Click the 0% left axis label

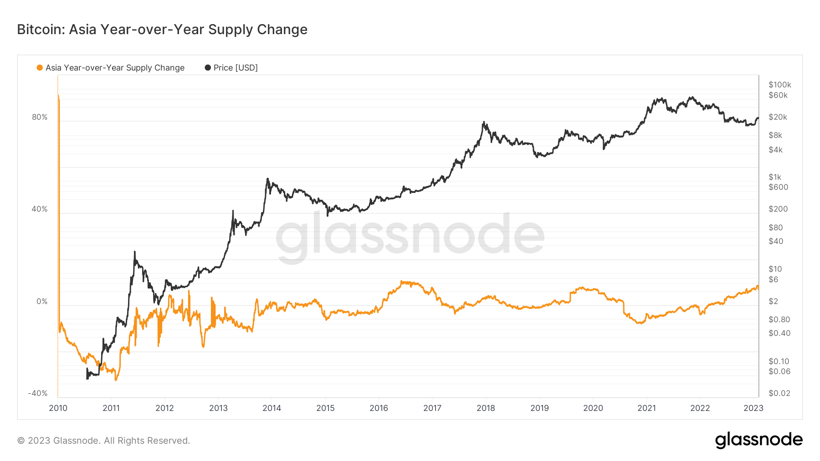pyautogui.click(x=42, y=302)
